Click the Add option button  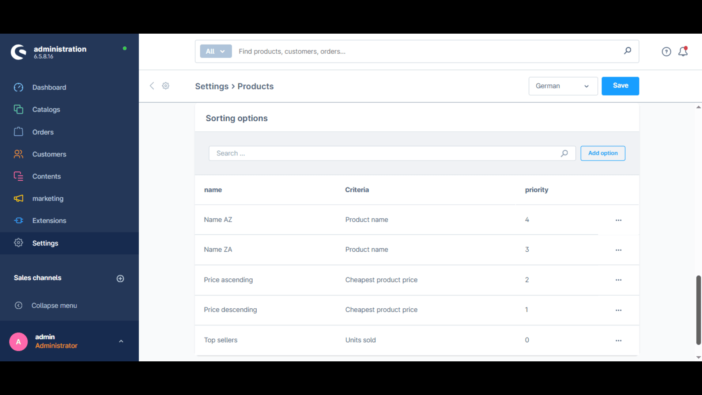tap(603, 153)
